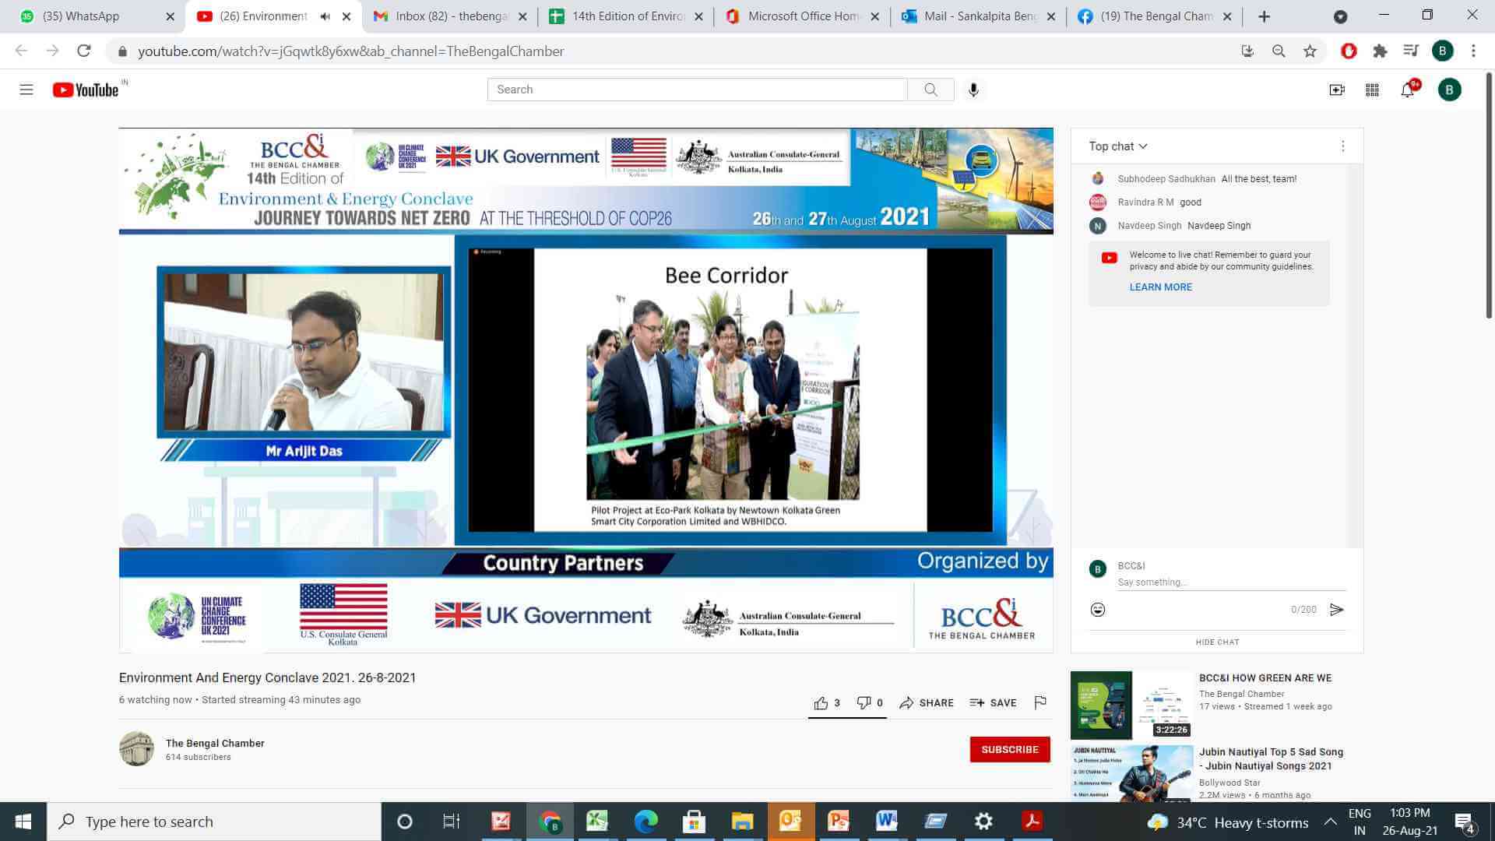Go to YouTube home via logo
The width and height of the screenshot is (1495, 841).
tap(86, 90)
